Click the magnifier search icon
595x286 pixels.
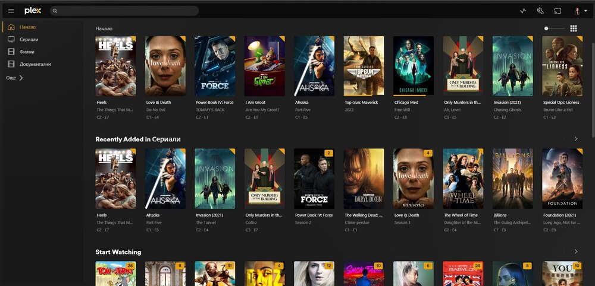click(x=55, y=11)
